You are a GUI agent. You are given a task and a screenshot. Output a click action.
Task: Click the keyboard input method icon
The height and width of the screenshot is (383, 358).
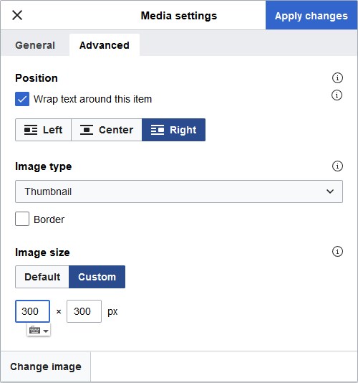coord(34,330)
